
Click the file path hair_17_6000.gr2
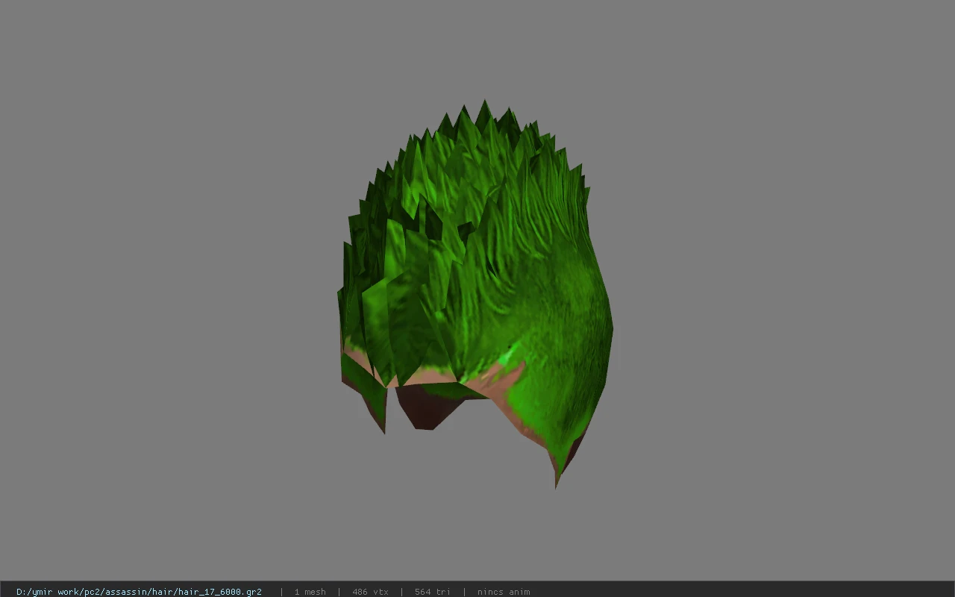click(x=139, y=592)
